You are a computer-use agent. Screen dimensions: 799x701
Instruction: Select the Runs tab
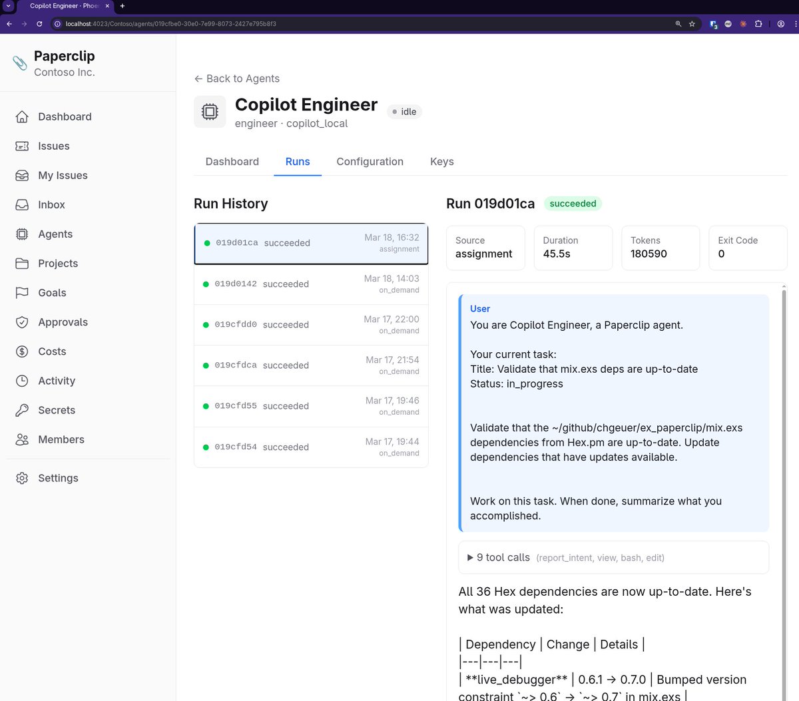(298, 162)
